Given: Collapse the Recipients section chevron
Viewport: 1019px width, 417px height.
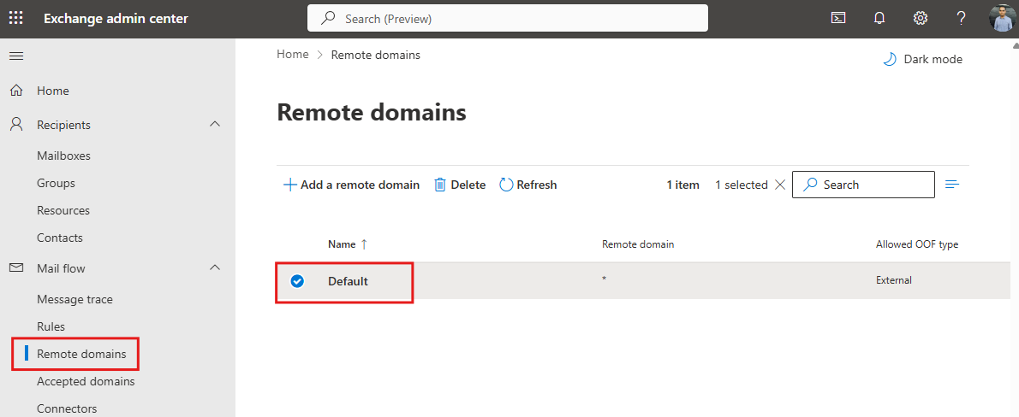Looking at the screenshot, I should pos(215,124).
